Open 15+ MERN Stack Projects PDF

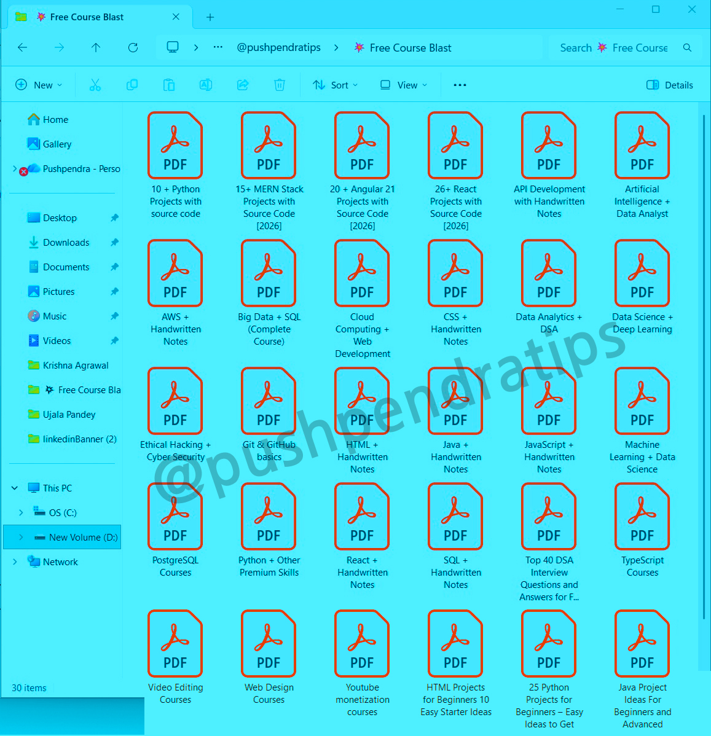[269, 171]
